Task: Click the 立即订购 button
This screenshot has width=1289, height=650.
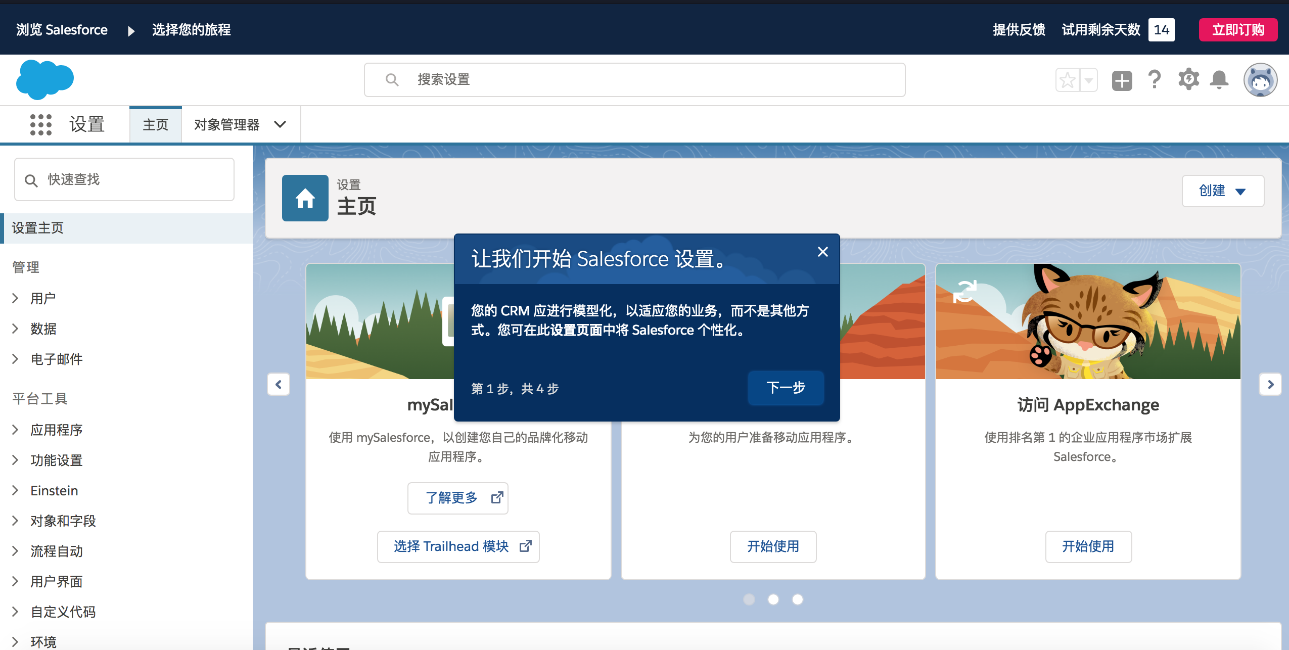Action: point(1238,30)
